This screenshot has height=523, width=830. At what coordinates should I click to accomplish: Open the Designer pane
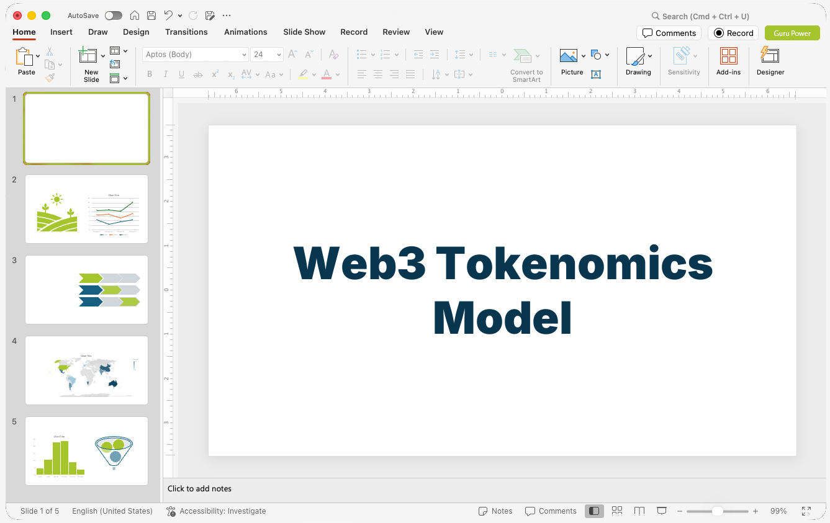770,62
